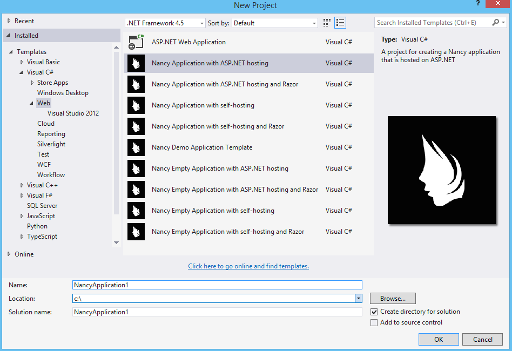Close the New Project dialog
Viewport: 512px width, 351px height.
tap(497, 4)
